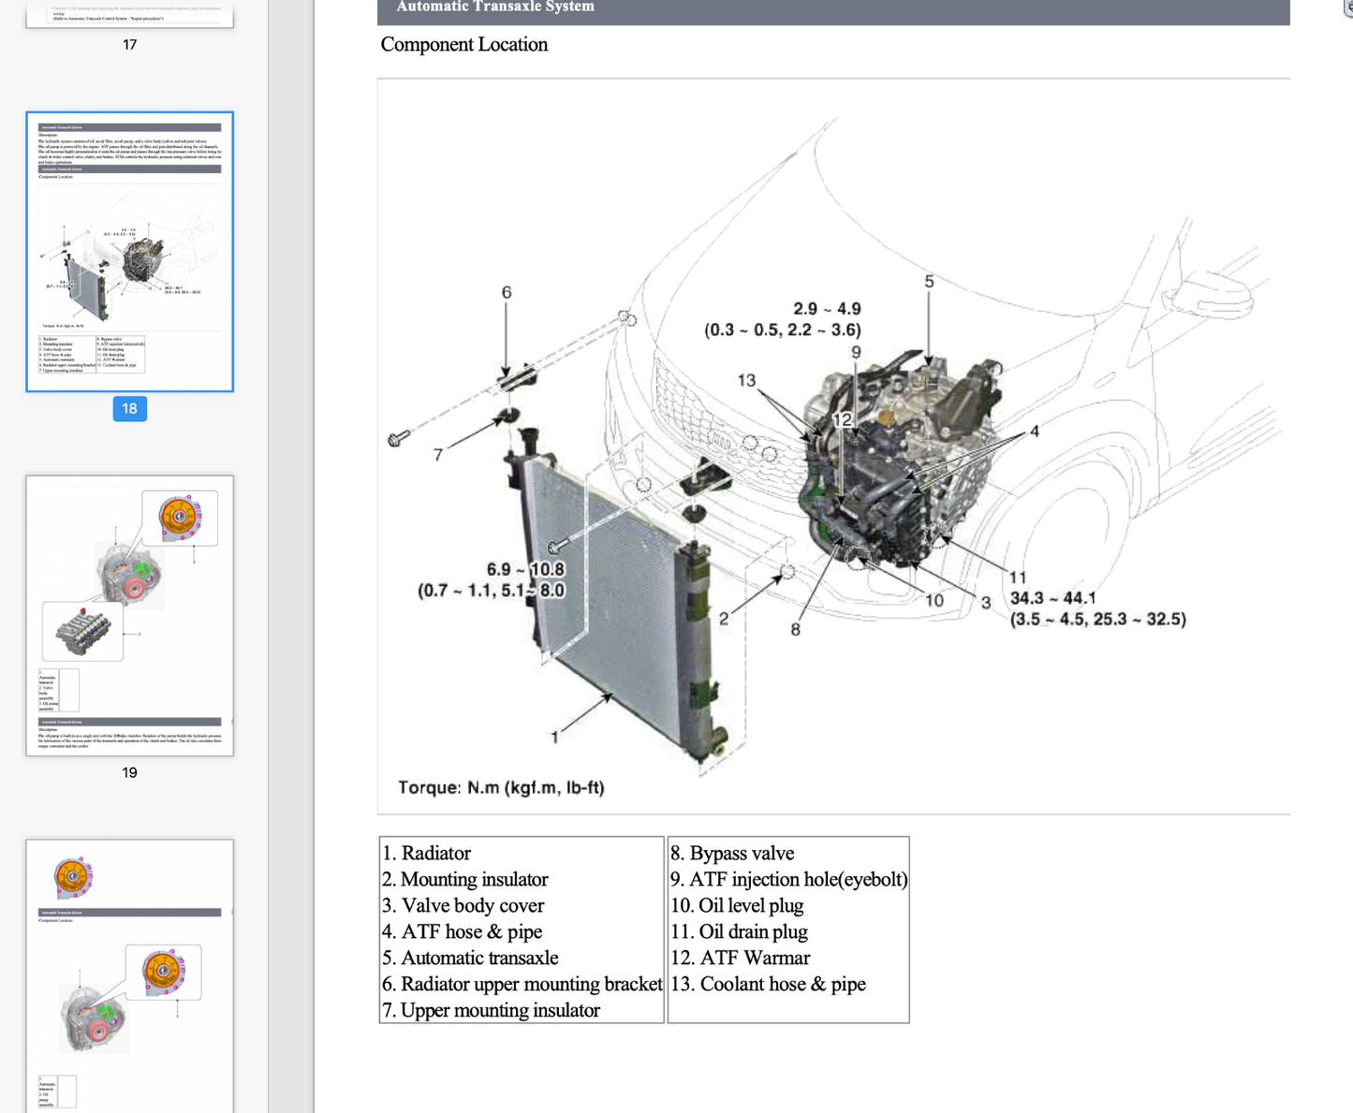This screenshot has height=1113, width=1353.
Task: Click the Torque units note text
Action: tap(501, 788)
